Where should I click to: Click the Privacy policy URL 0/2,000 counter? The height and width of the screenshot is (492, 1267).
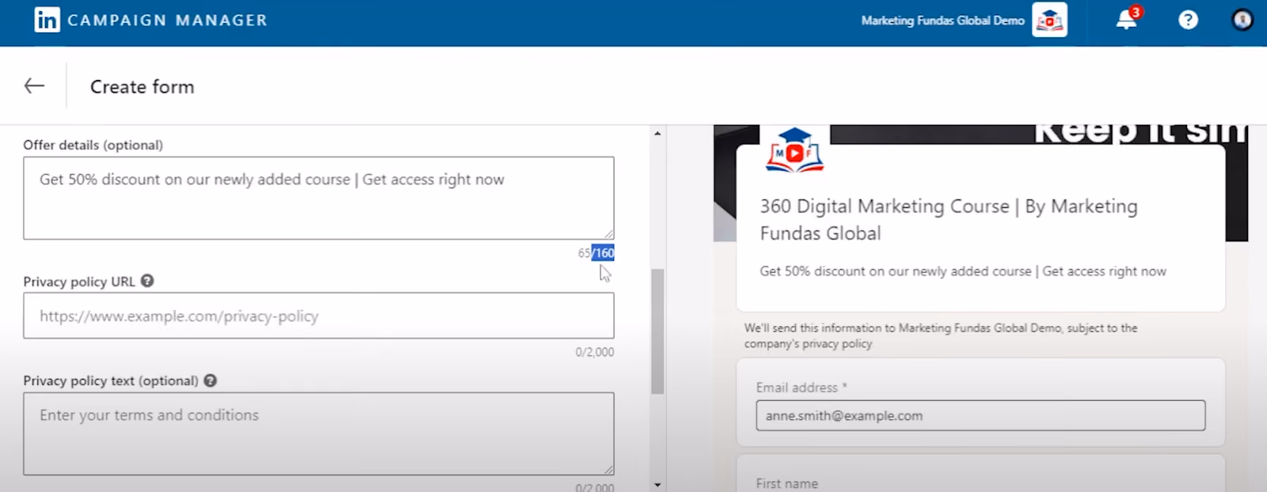pos(595,352)
